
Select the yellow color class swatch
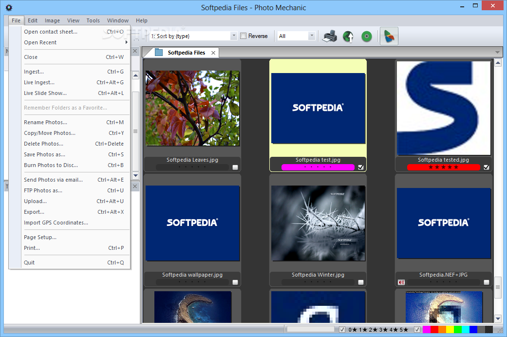(450, 330)
